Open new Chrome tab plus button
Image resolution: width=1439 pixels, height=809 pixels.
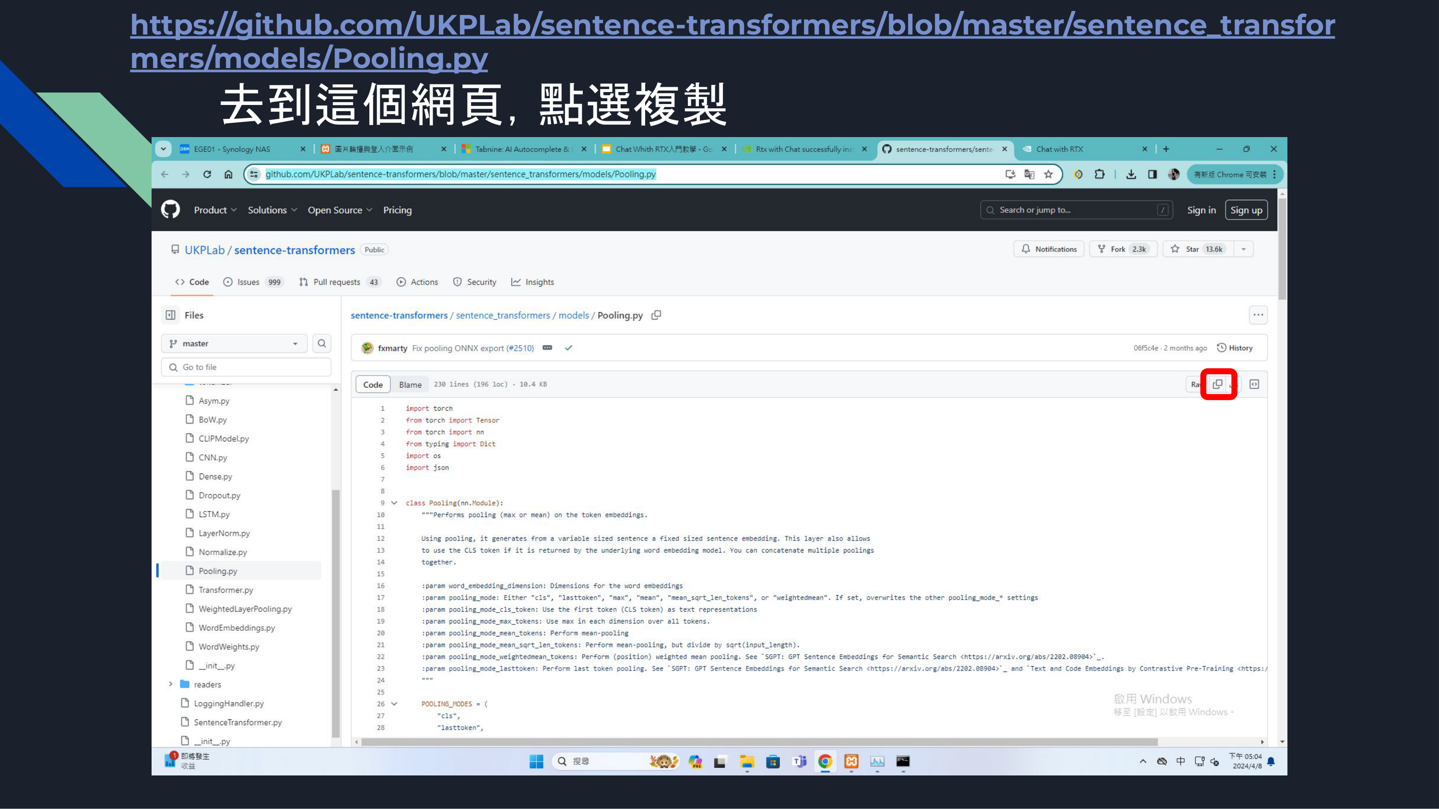tap(1166, 149)
